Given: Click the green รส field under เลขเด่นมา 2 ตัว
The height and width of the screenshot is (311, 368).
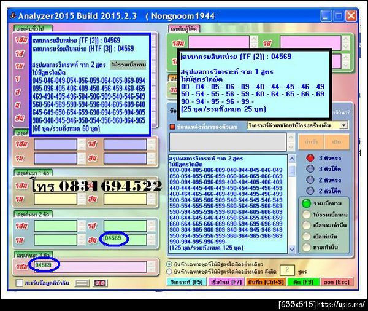Looking at the screenshot, I should 125,226.
